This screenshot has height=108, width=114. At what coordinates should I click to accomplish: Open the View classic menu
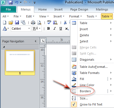coord(44,16)
